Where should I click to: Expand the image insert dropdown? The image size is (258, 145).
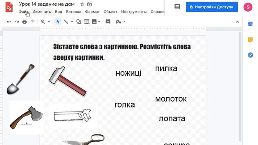[x=99, y=22]
